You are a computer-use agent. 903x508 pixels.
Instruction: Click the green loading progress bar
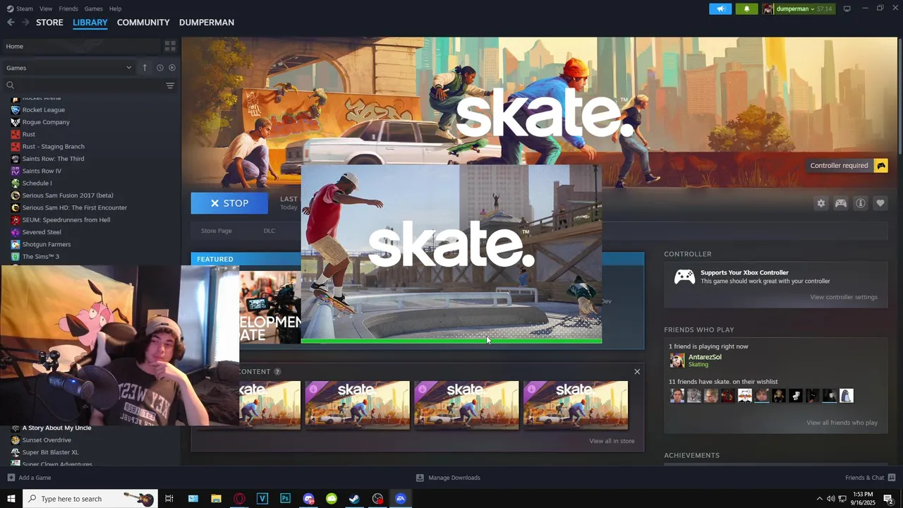(451, 341)
